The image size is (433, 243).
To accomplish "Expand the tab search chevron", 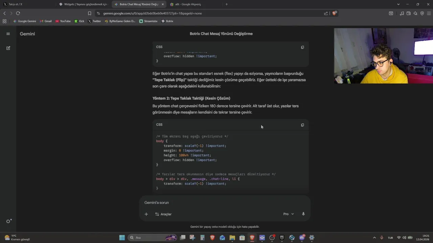I will [x=398, y=4].
